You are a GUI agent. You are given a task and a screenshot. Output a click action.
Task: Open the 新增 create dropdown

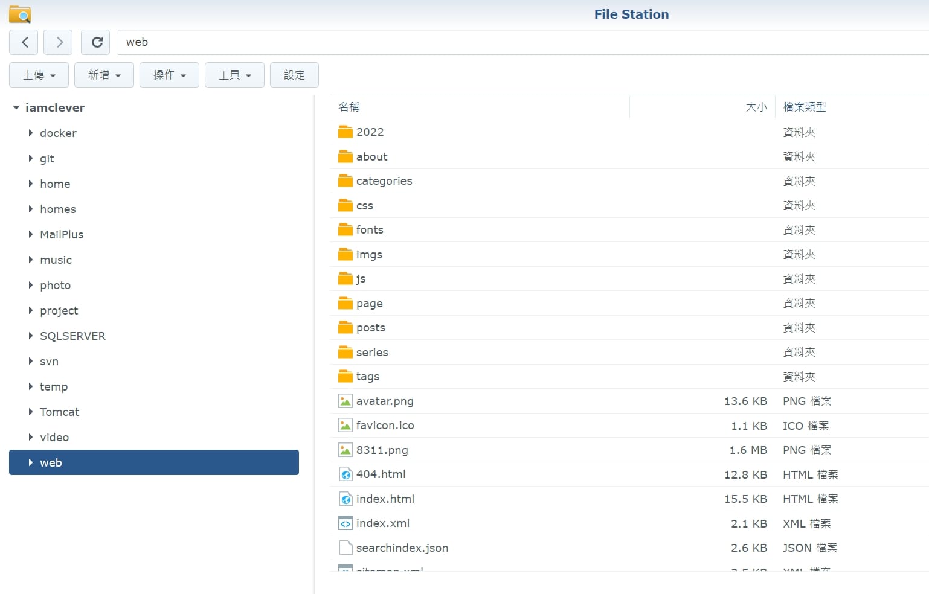(x=104, y=75)
